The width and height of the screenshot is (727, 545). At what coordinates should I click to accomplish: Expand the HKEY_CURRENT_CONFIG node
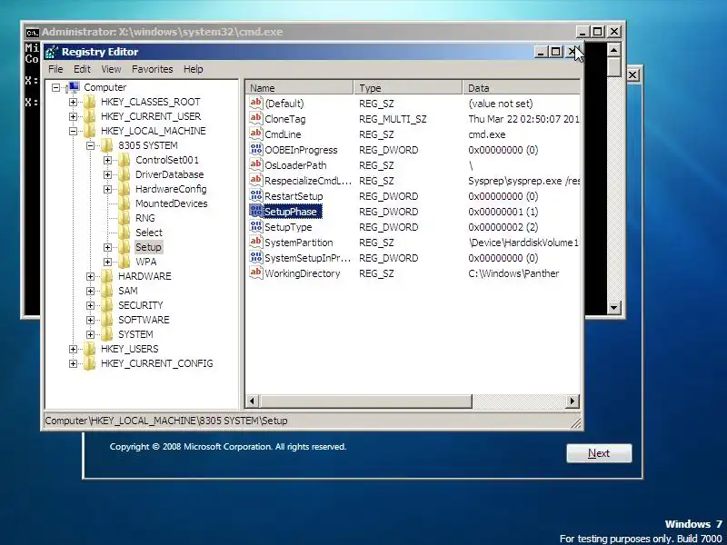[x=74, y=364]
